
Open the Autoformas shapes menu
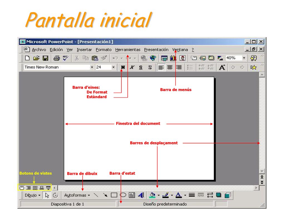coord(77,195)
